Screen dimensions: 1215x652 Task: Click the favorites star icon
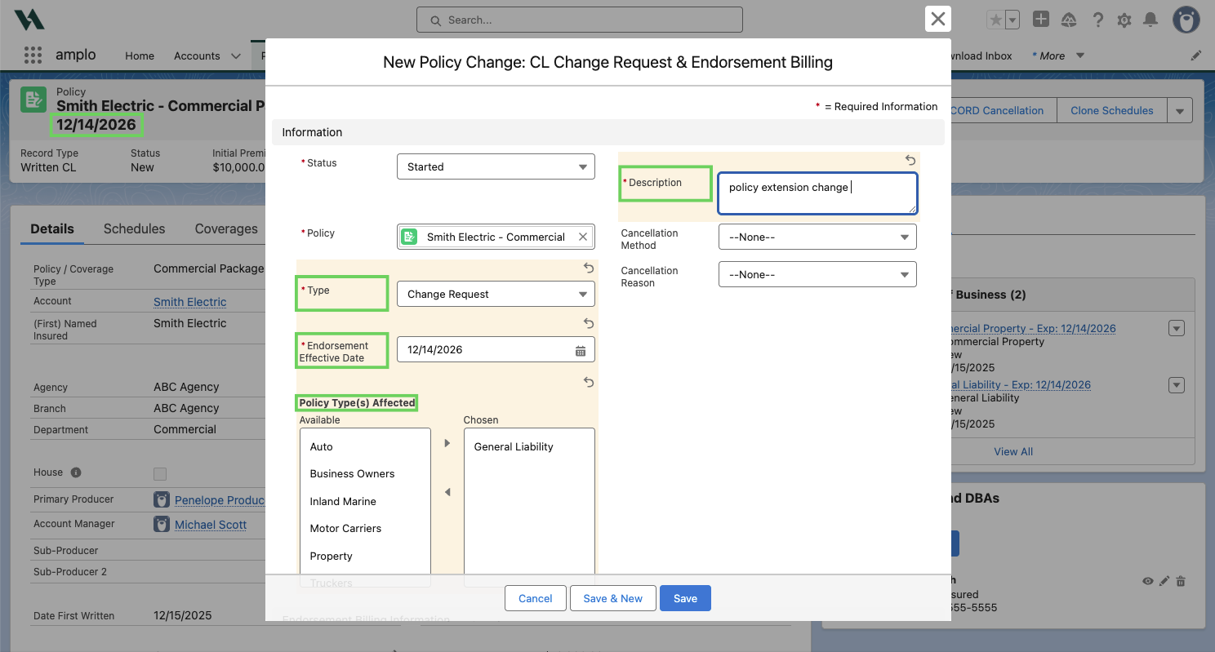[995, 20]
